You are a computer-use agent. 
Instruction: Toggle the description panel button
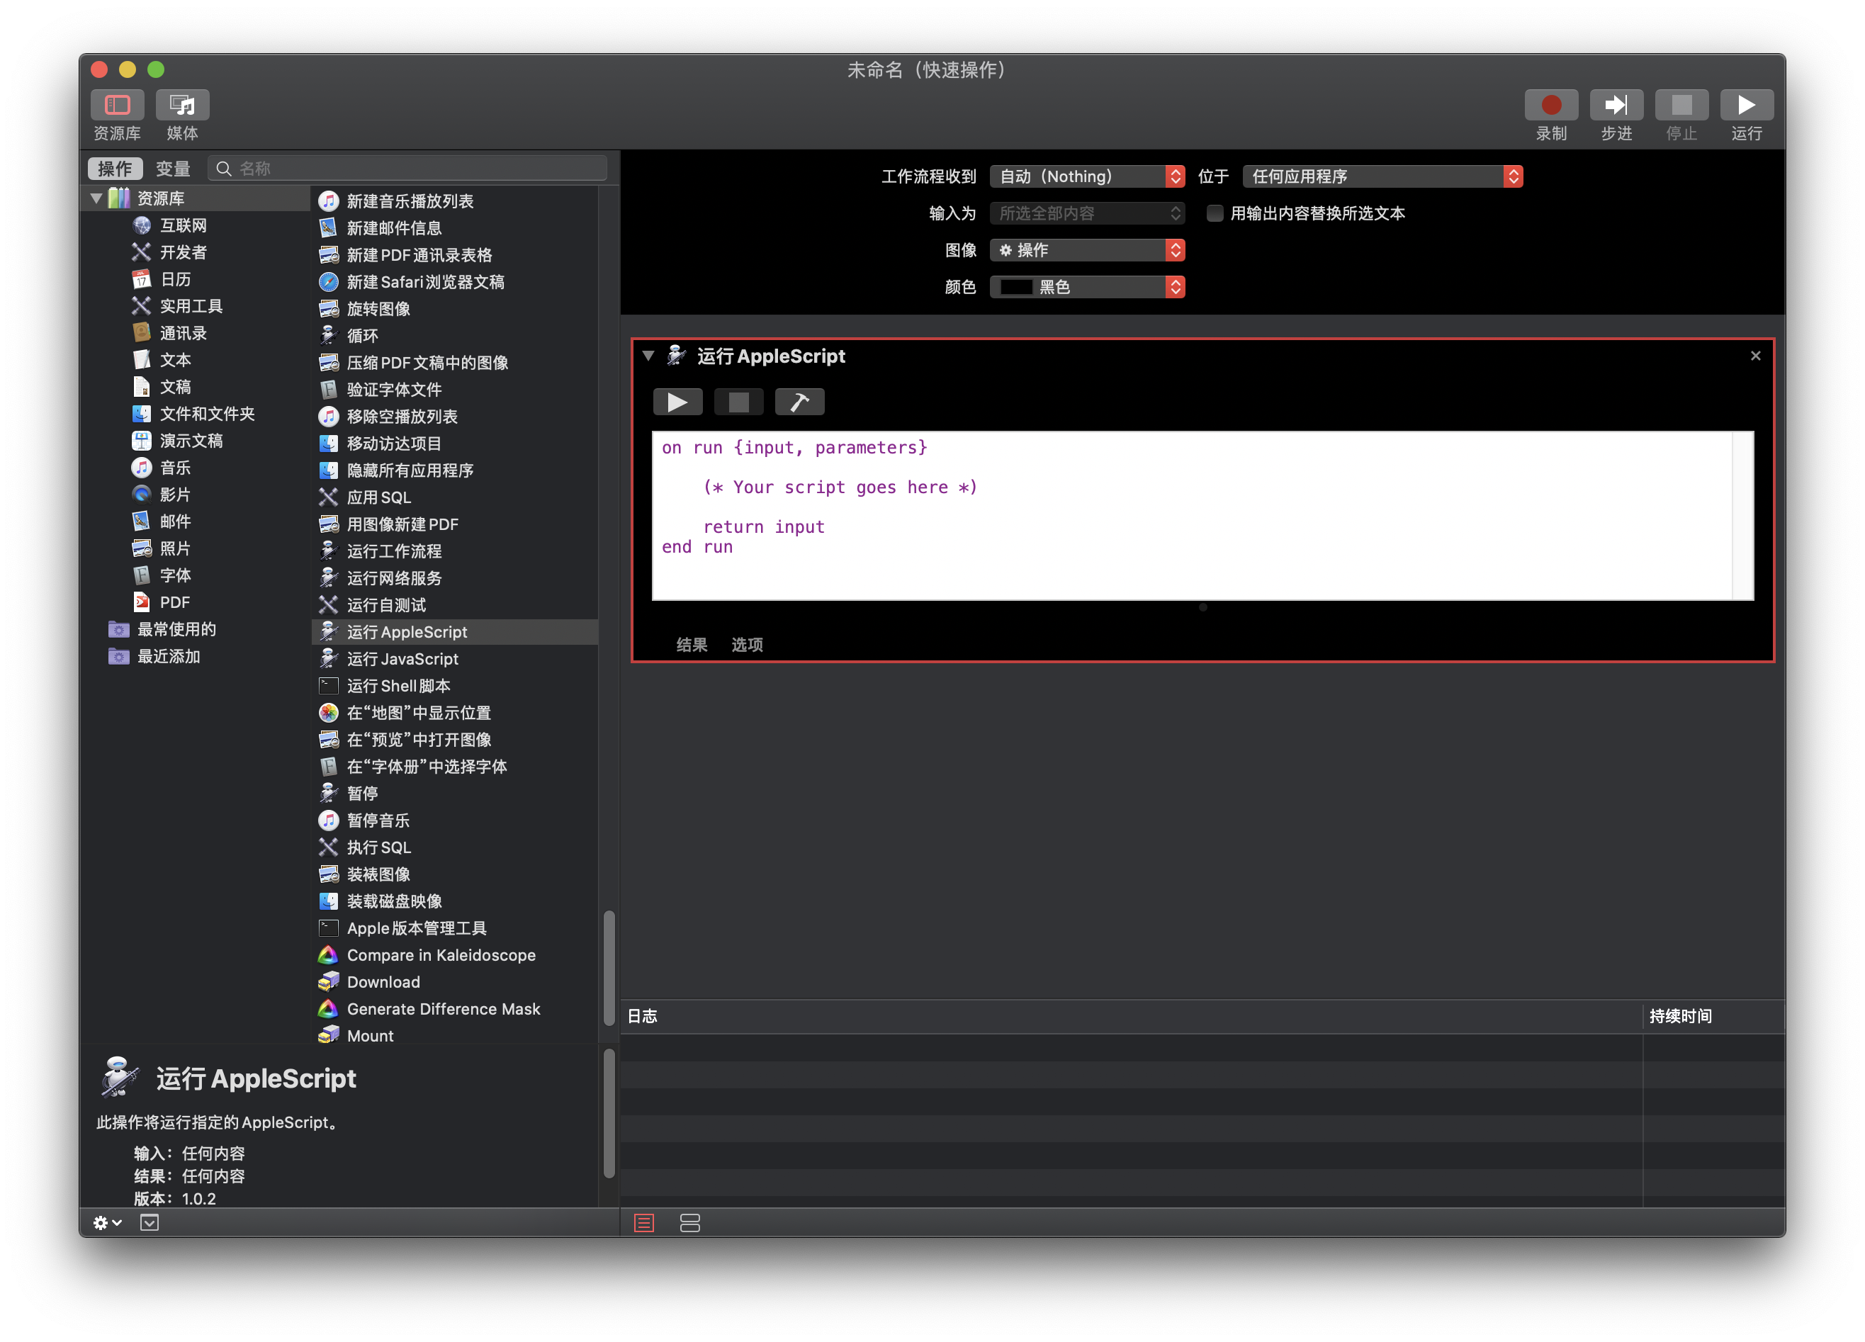point(150,1223)
